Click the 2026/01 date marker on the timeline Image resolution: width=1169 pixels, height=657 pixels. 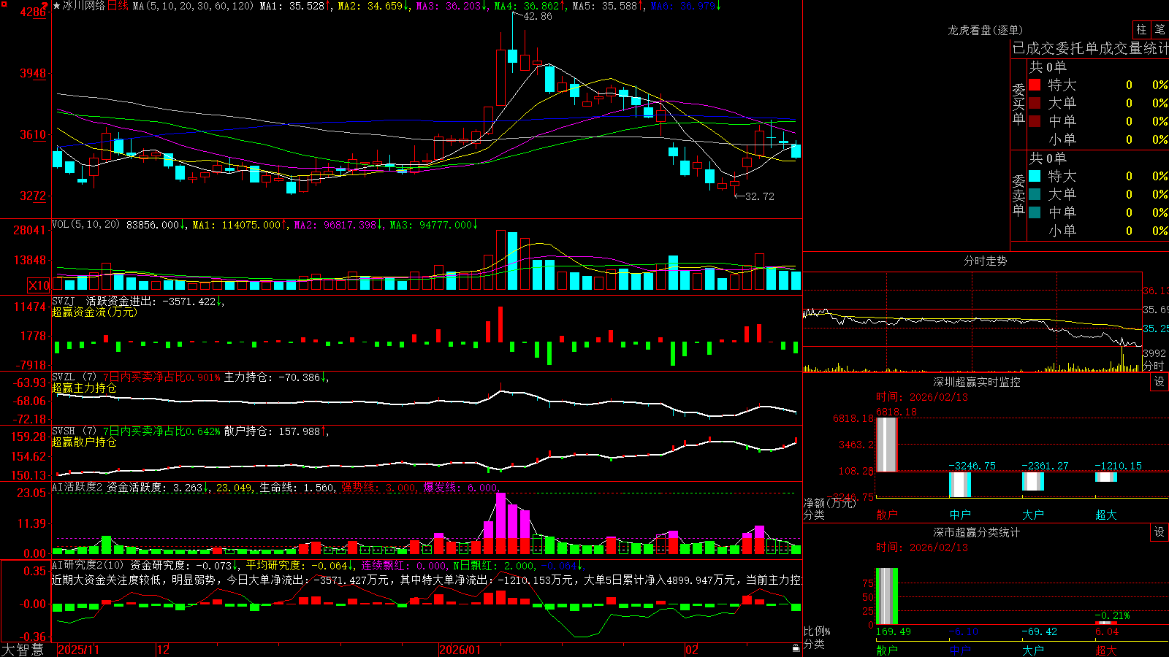pos(460,650)
